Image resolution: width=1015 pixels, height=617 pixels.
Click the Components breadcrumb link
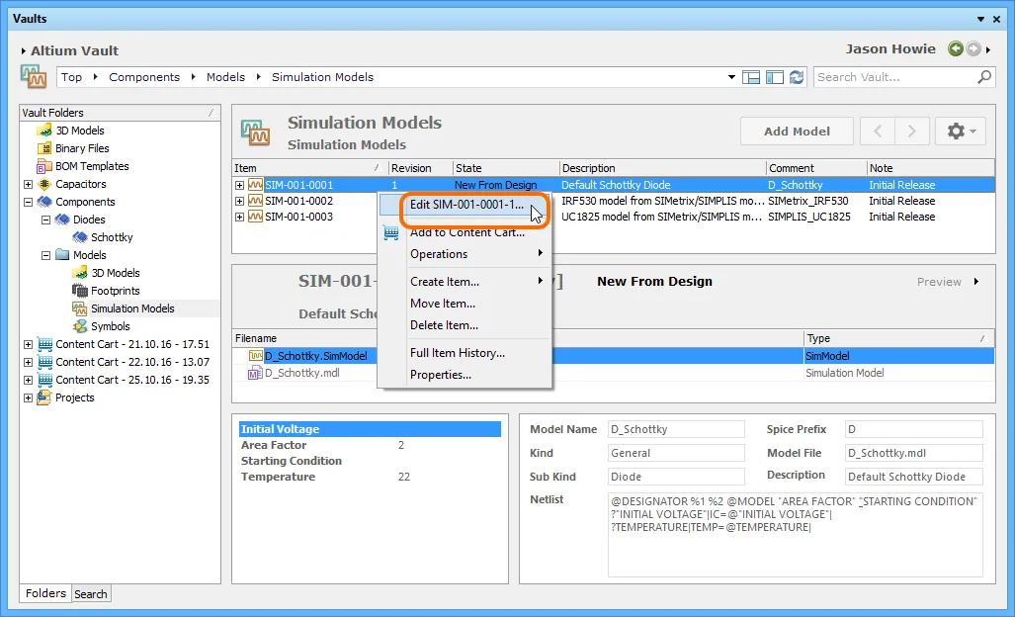pyautogui.click(x=144, y=77)
